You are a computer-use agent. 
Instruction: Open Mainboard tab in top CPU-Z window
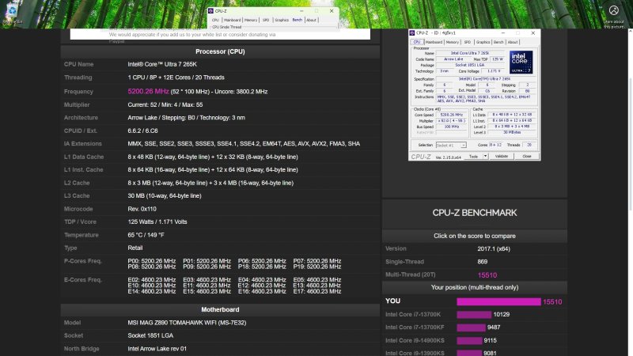pyautogui.click(x=232, y=20)
